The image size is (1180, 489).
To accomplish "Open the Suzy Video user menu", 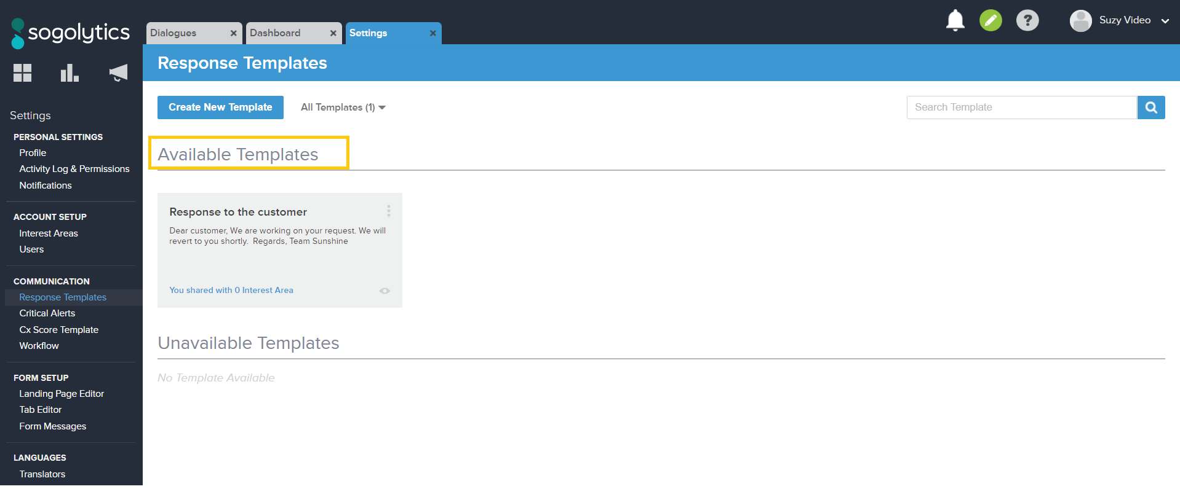I will (x=1120, y=20).
